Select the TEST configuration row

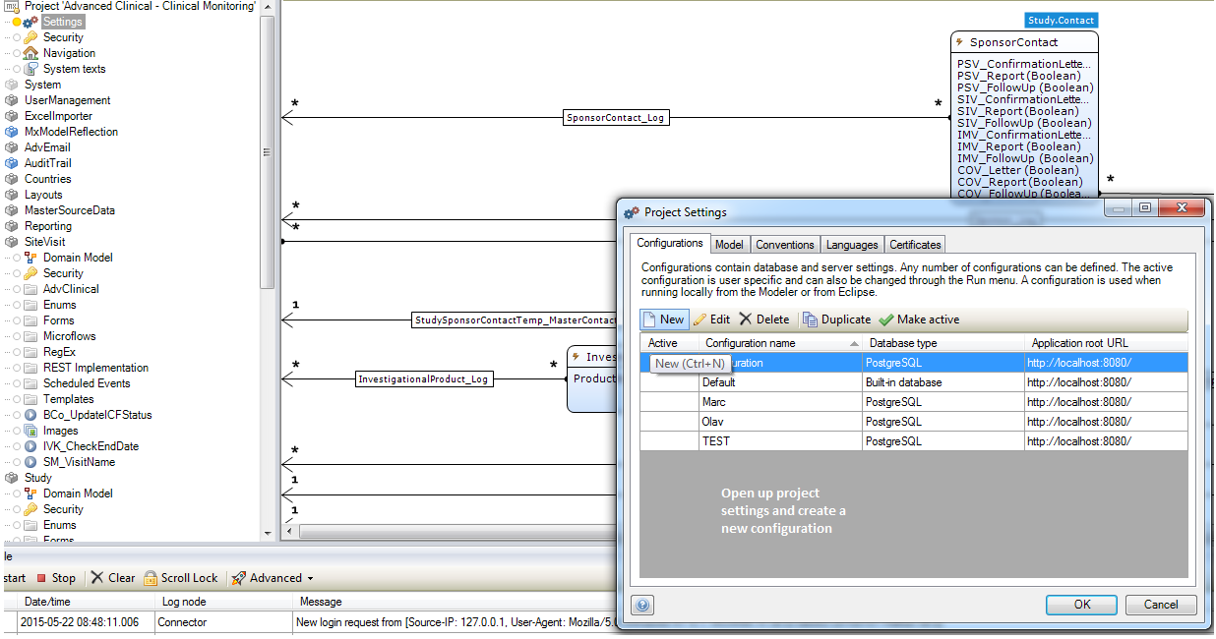tap(914, 441)
